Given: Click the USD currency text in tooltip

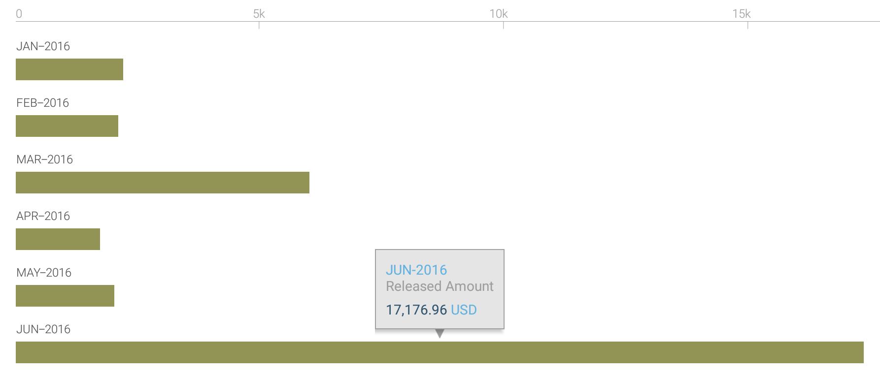Looking at the screenshot, I should [x=464, y=310].
